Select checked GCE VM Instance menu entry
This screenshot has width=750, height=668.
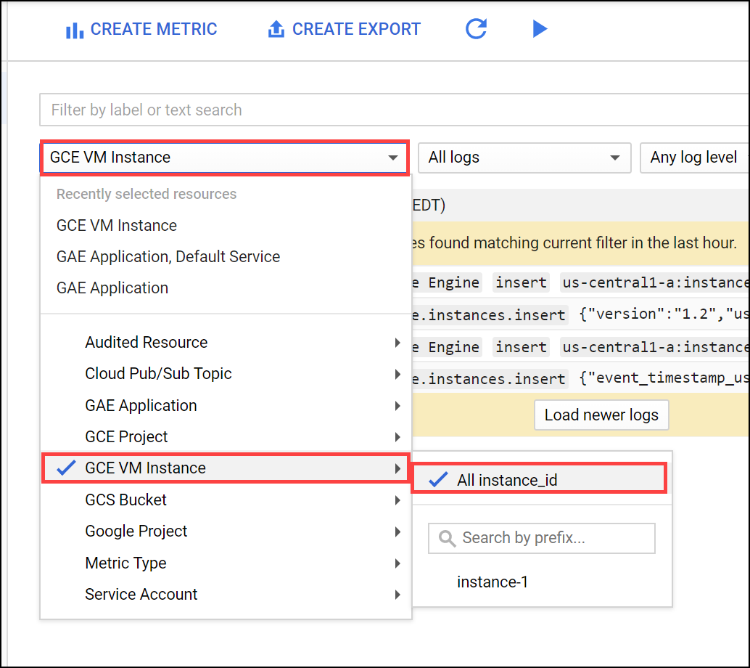point(226,468)
